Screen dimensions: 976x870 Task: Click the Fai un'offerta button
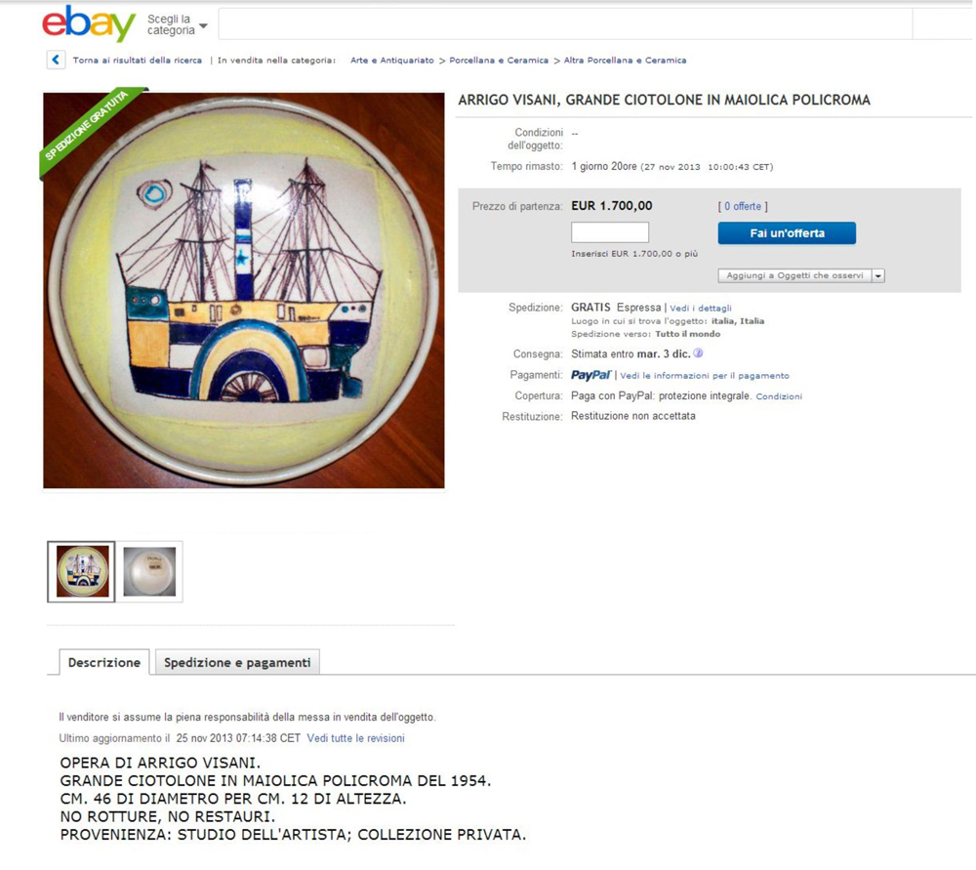(787, 233)
